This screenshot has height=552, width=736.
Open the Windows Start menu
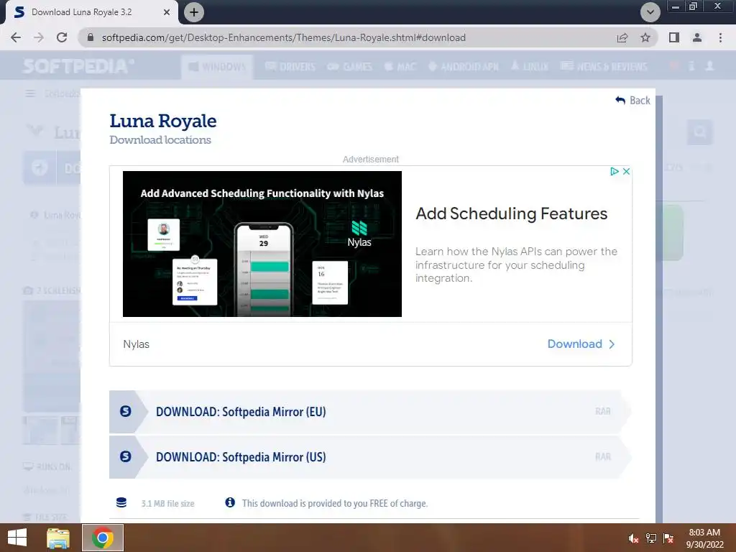pos(17,538)
